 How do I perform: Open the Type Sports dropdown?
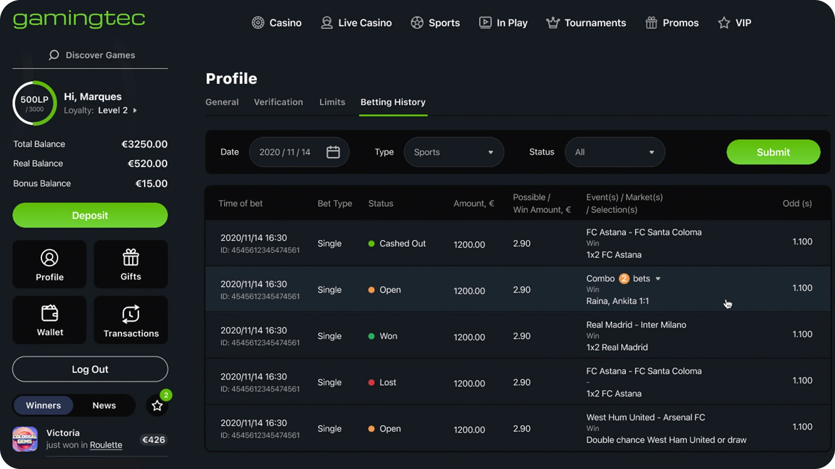click(x=454, y=152)
